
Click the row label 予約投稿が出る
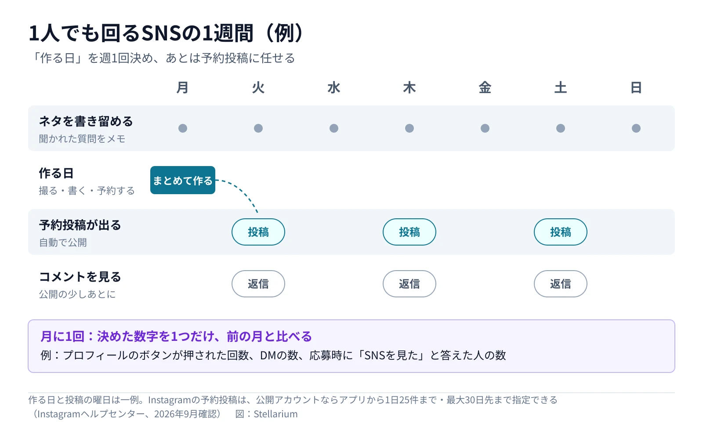pos(80,225)
